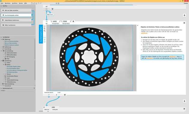The width and height of the screenshot is (189, 114).
Task: Click the lower magnifier zoom icon
Action: [45, 31]
